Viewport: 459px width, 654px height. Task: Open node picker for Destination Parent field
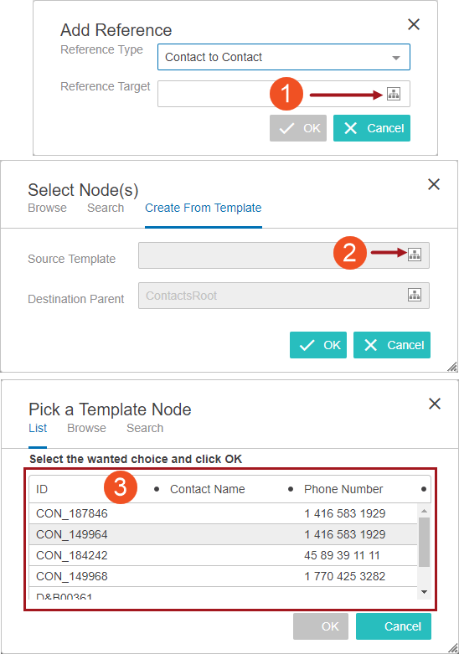415,295
